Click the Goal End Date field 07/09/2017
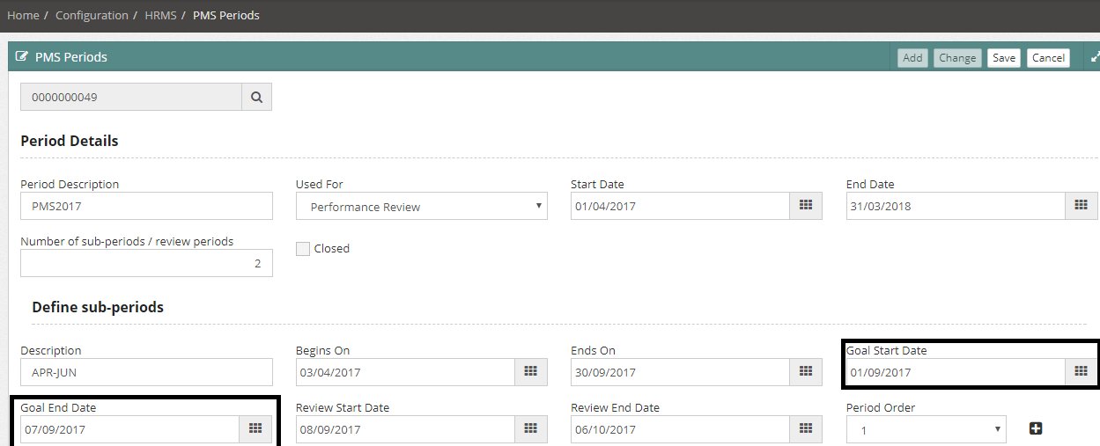This screenshot has width=1100, height=446. (x=129, y=429)
